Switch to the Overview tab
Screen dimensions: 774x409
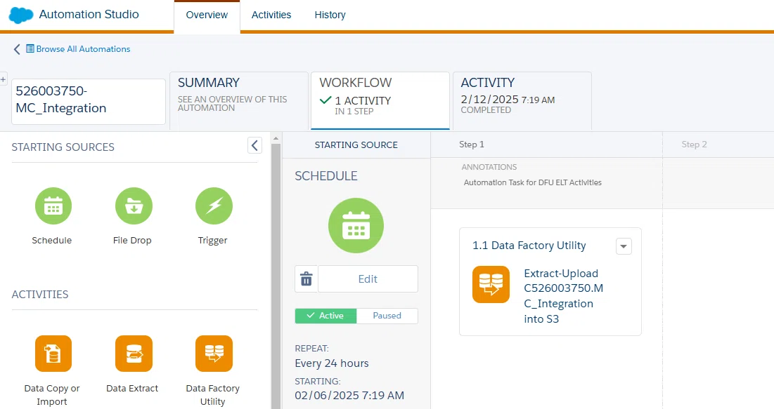pos(207,15)
